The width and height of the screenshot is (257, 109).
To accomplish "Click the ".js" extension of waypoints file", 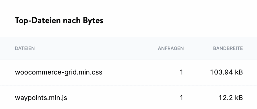I will 64,98.
